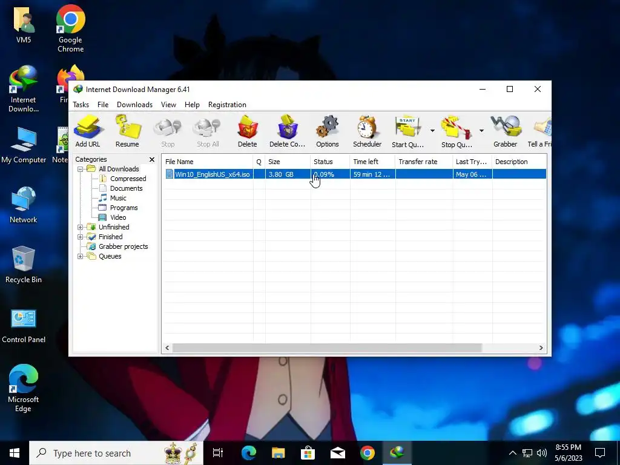Open the Downloads menu
620x465 pixels.
coord(134,105)
